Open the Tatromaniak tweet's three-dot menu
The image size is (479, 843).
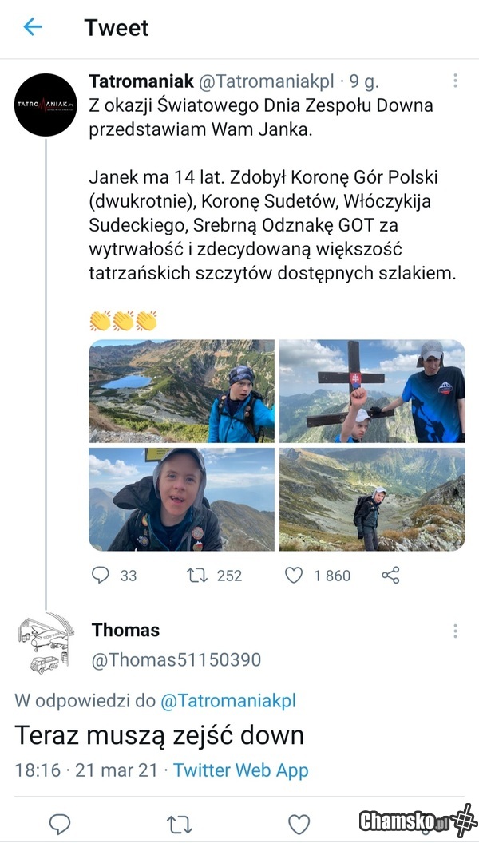tap(455, 81)
